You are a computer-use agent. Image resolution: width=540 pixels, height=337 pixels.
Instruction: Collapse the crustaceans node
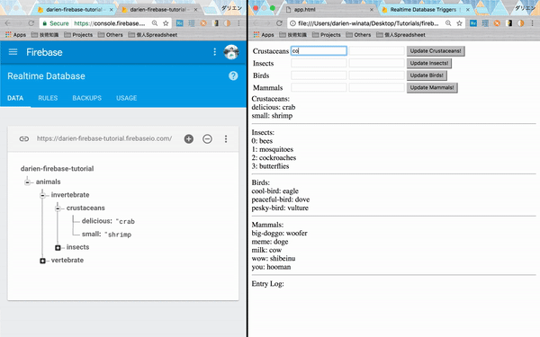[x=58, y=208]
